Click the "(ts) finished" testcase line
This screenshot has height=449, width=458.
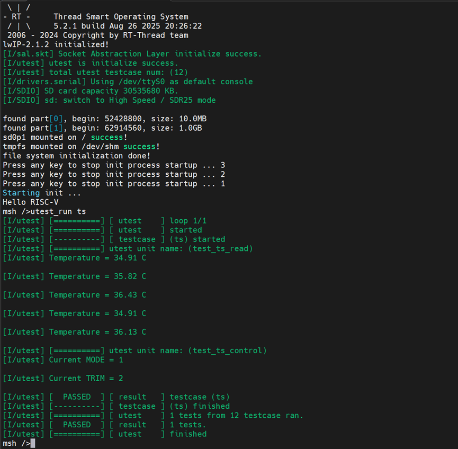point(116,406)
